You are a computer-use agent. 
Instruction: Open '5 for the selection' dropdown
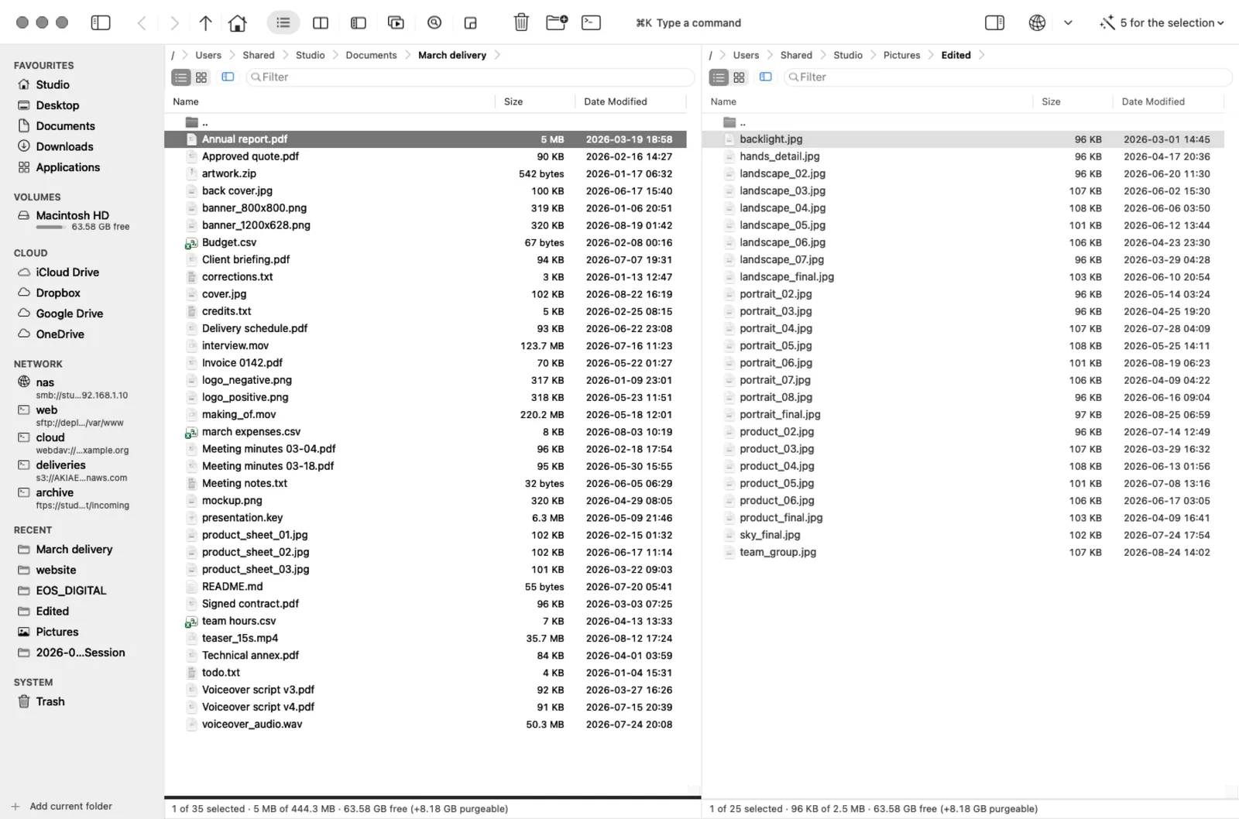1172,23
